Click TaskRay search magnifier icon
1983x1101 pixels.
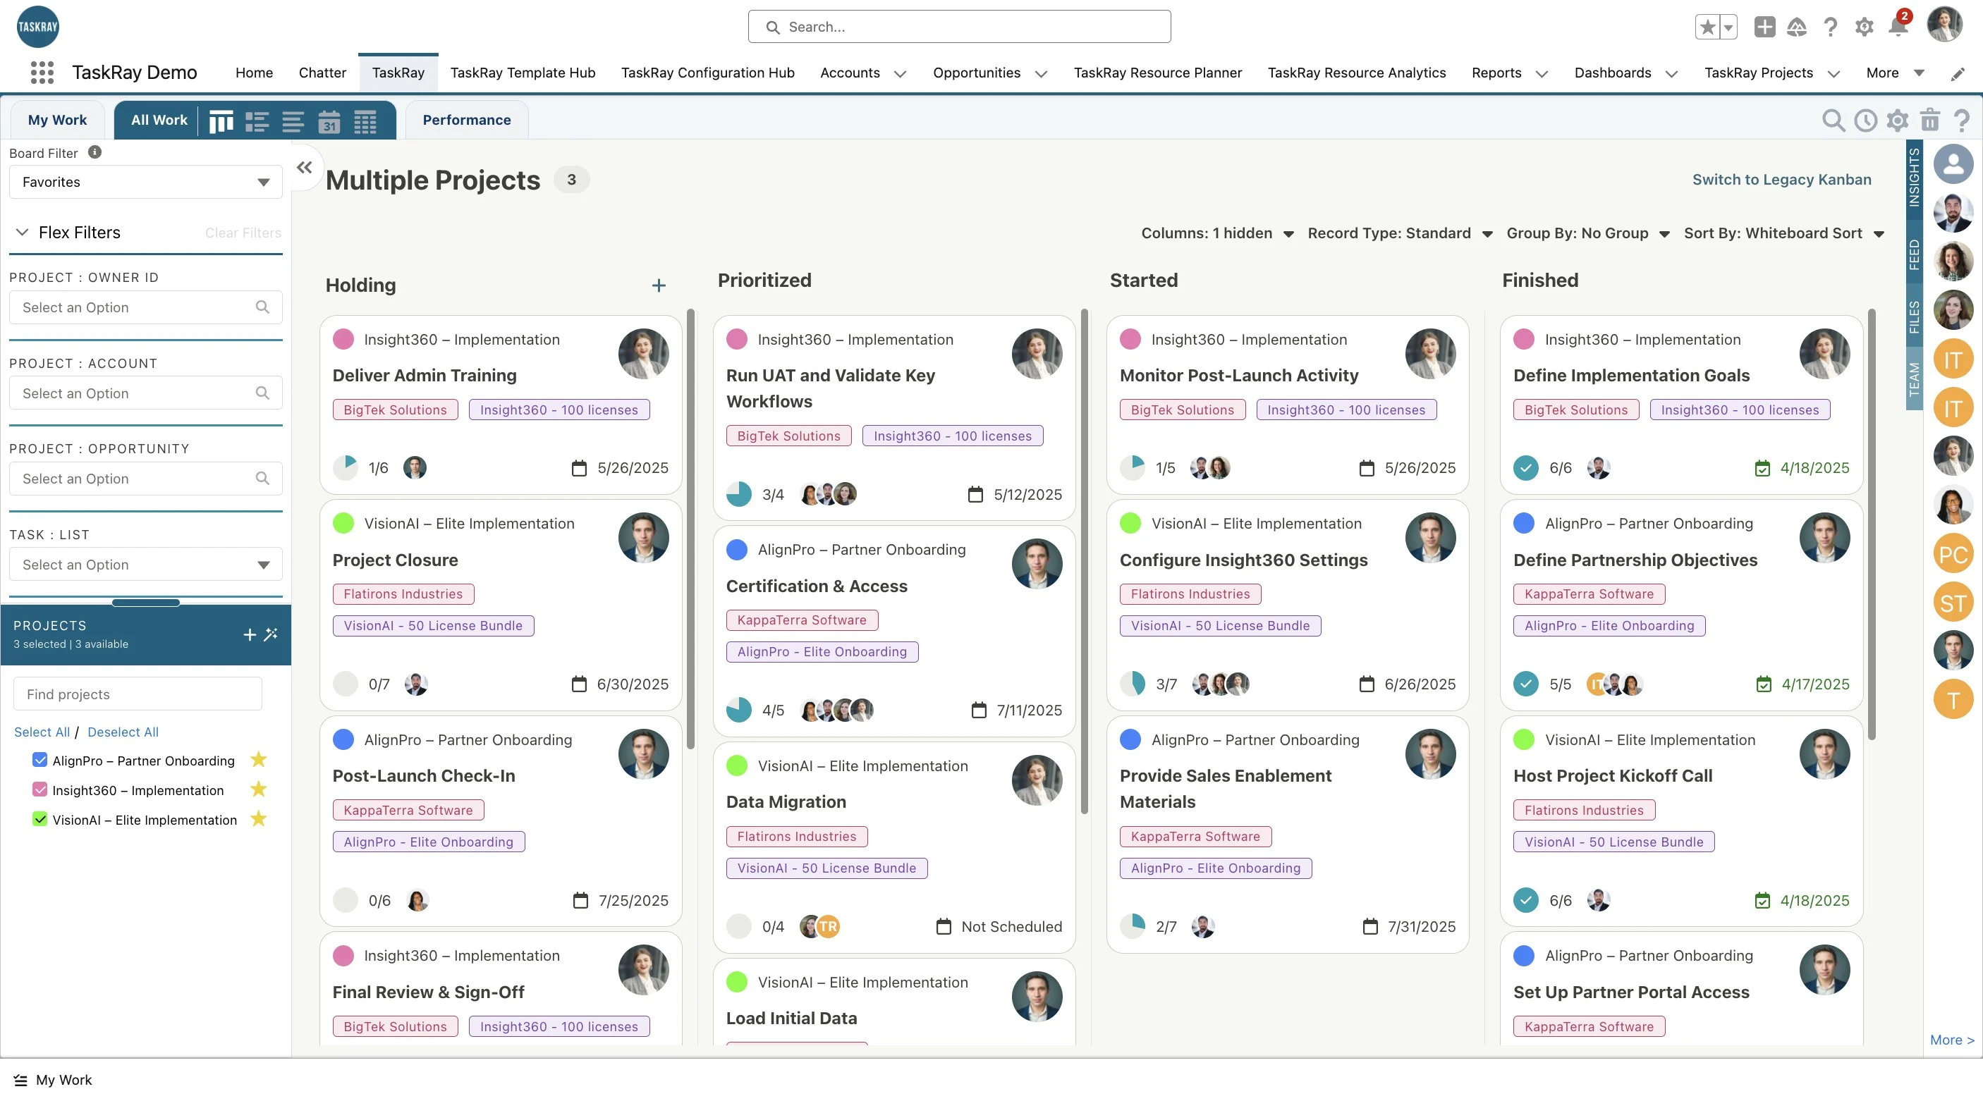(1833, 120)
